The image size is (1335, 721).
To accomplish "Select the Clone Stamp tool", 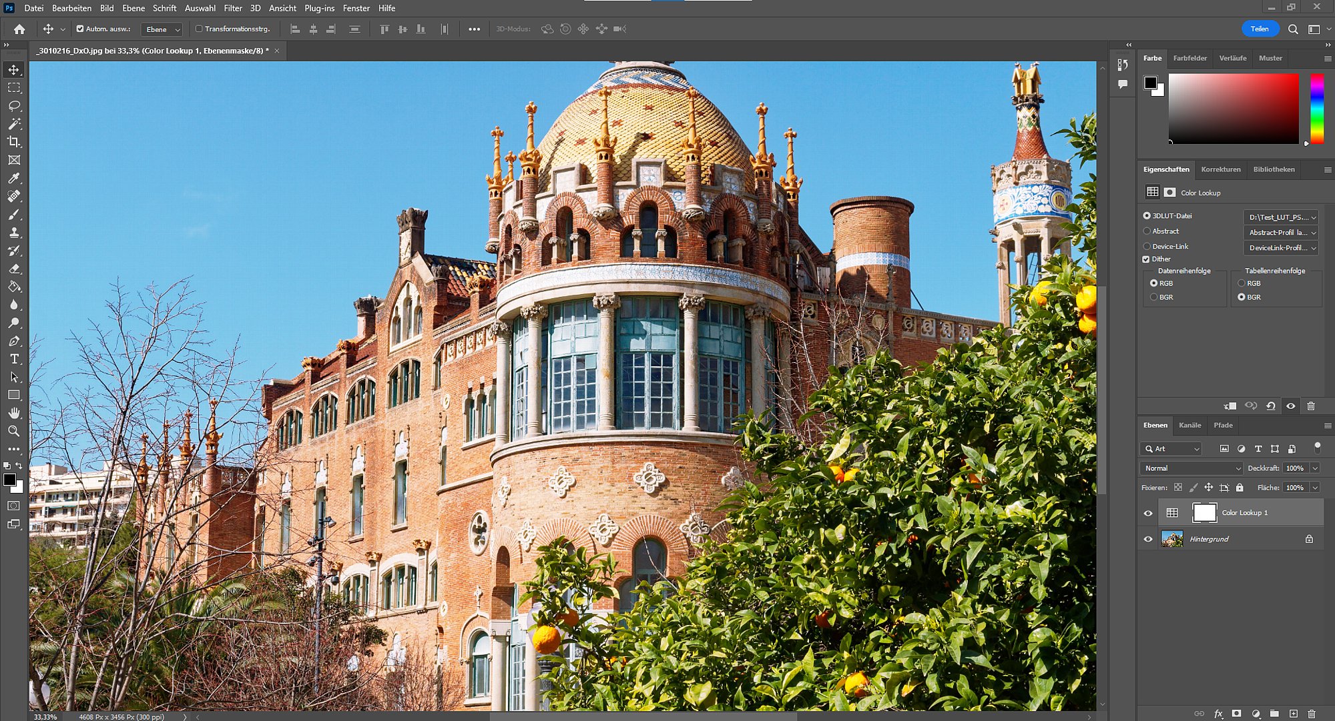I will (x=14, y=233).
